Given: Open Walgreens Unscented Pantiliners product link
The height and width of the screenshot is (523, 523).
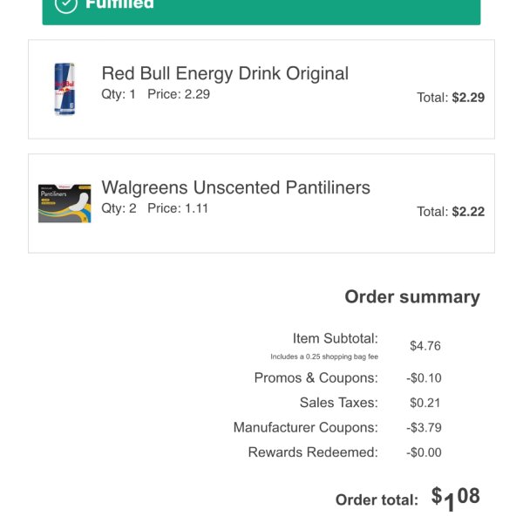Looking at the screenshot, I should [236, 187].
